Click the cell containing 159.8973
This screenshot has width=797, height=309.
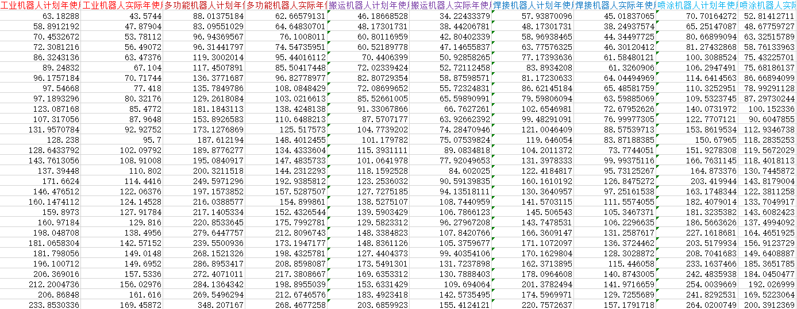click(40, 212)
